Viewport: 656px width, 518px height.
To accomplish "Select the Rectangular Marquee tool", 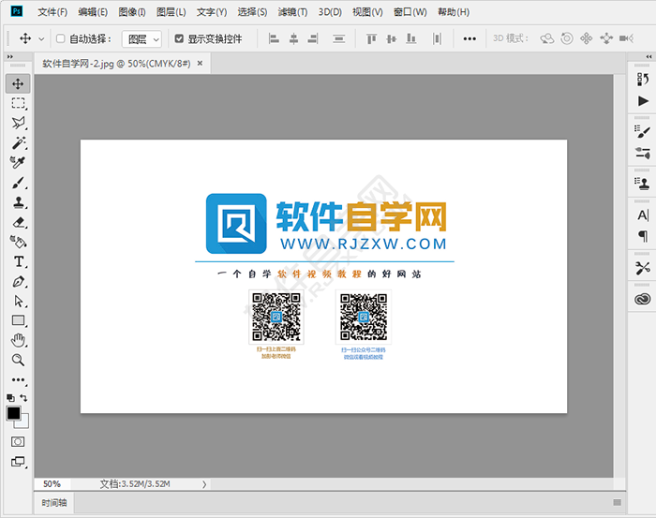I will [x=18, y=103].
